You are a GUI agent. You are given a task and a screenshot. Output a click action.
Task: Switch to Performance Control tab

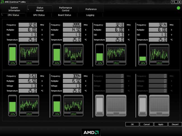coord(66,9)
